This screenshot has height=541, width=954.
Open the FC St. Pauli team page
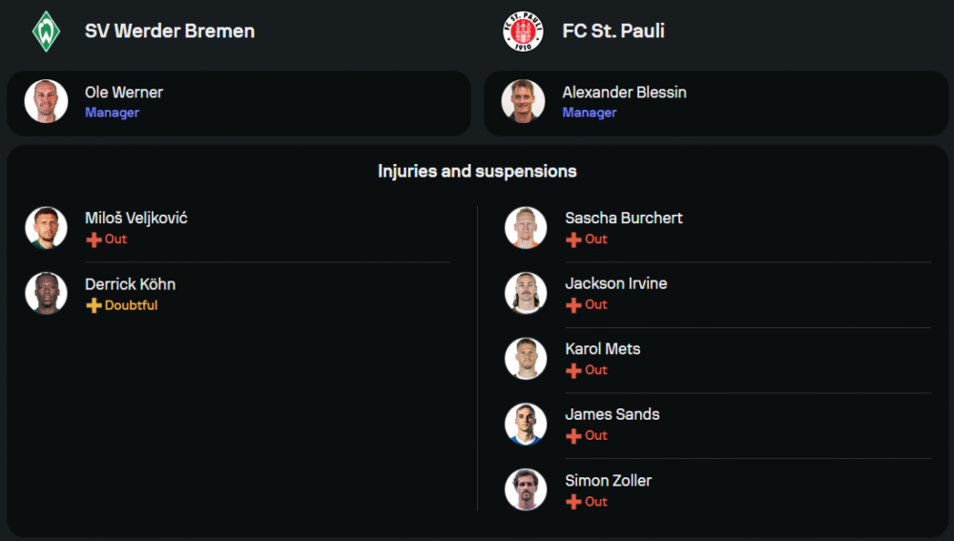click(x=613, y=31)
